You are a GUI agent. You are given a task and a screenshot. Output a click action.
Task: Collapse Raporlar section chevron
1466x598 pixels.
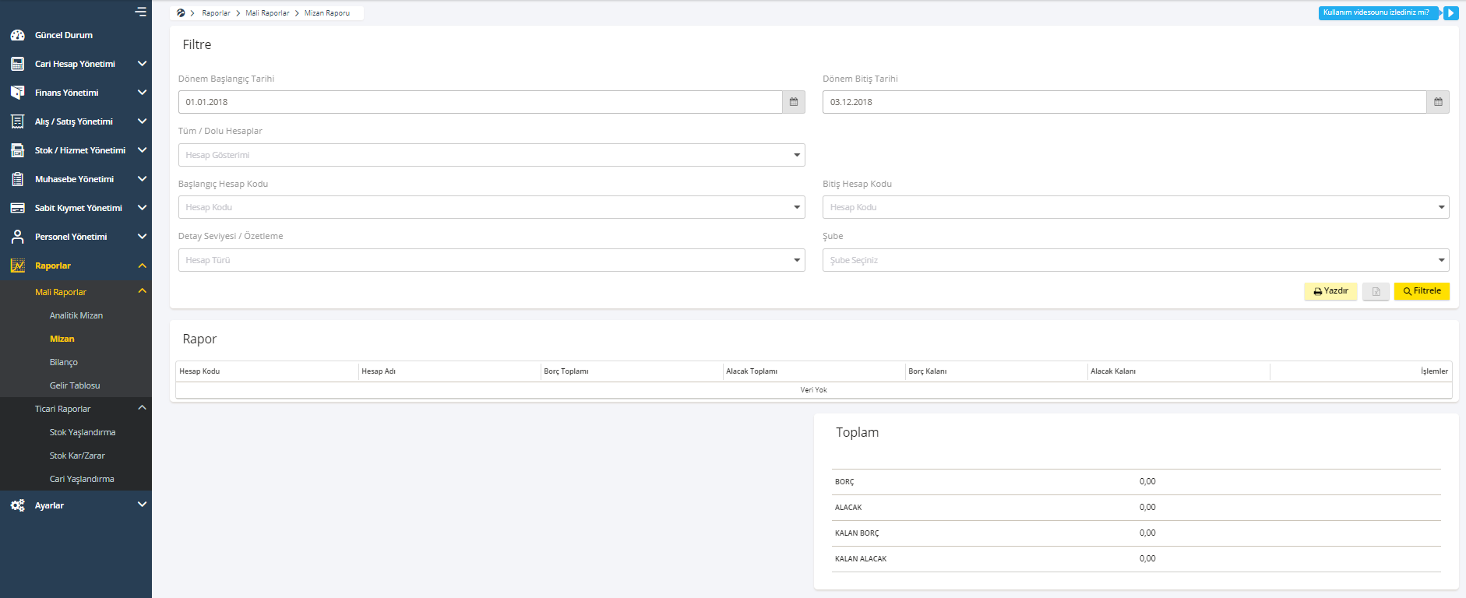click(x=142, y=266)
